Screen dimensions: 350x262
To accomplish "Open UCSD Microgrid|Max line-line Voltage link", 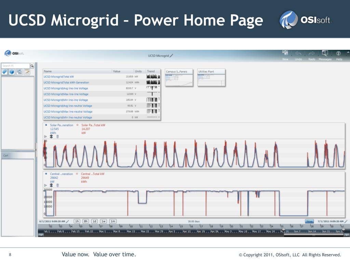I will pyautogui.click(x=66, y=94).
